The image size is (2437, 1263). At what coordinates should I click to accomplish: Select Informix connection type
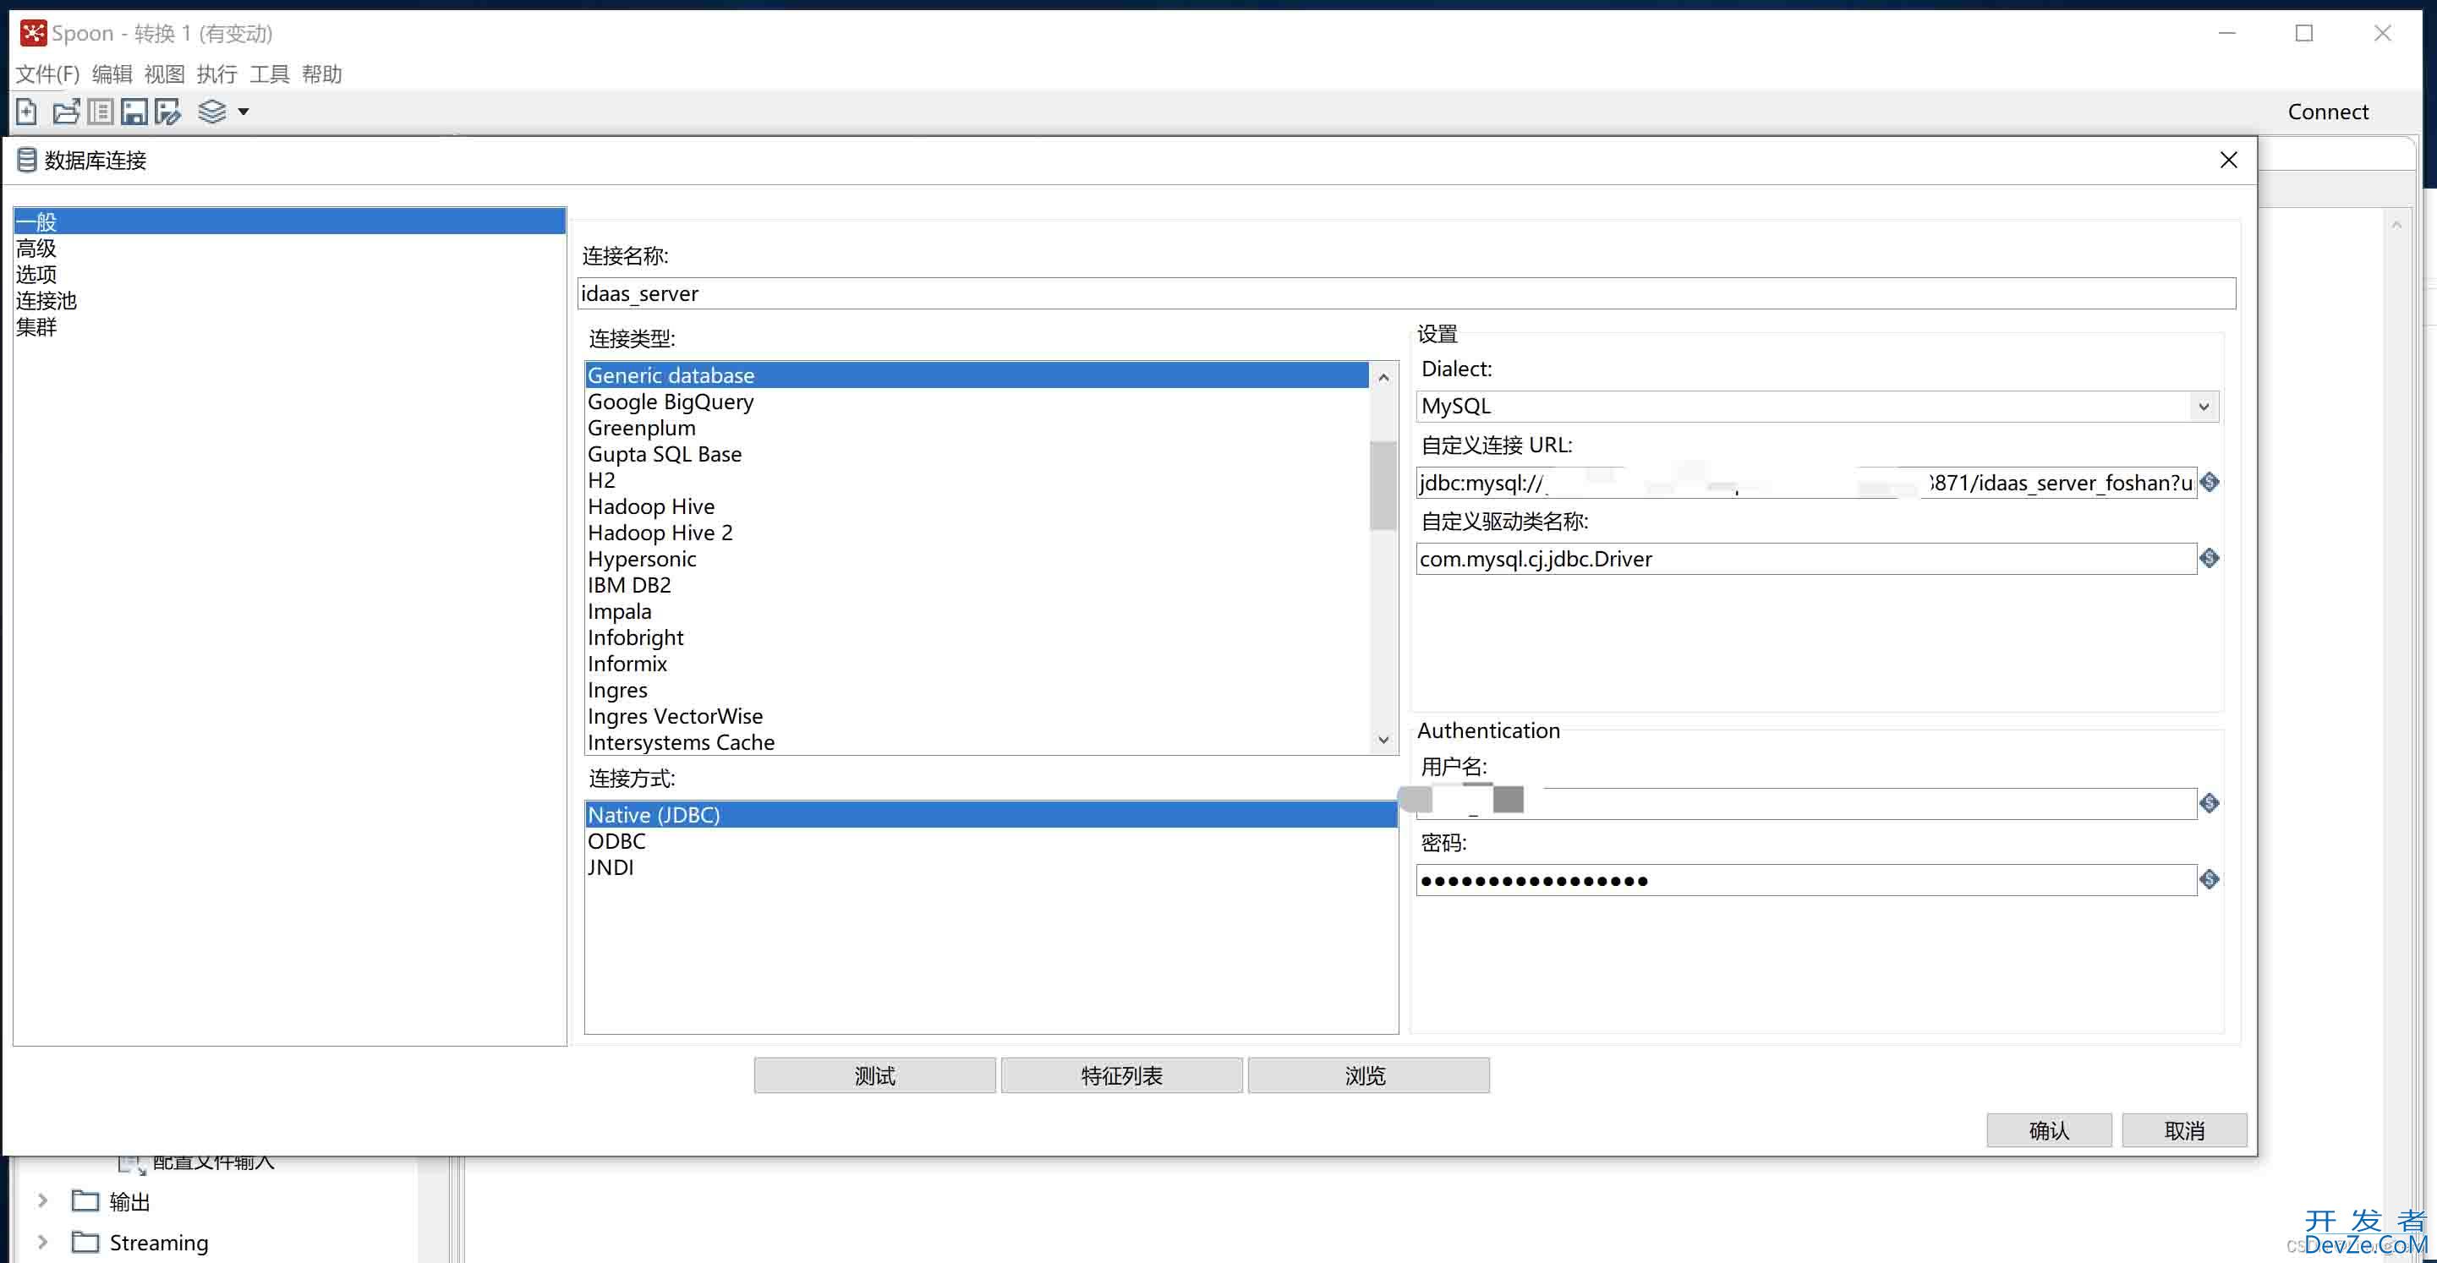point(977,664)
